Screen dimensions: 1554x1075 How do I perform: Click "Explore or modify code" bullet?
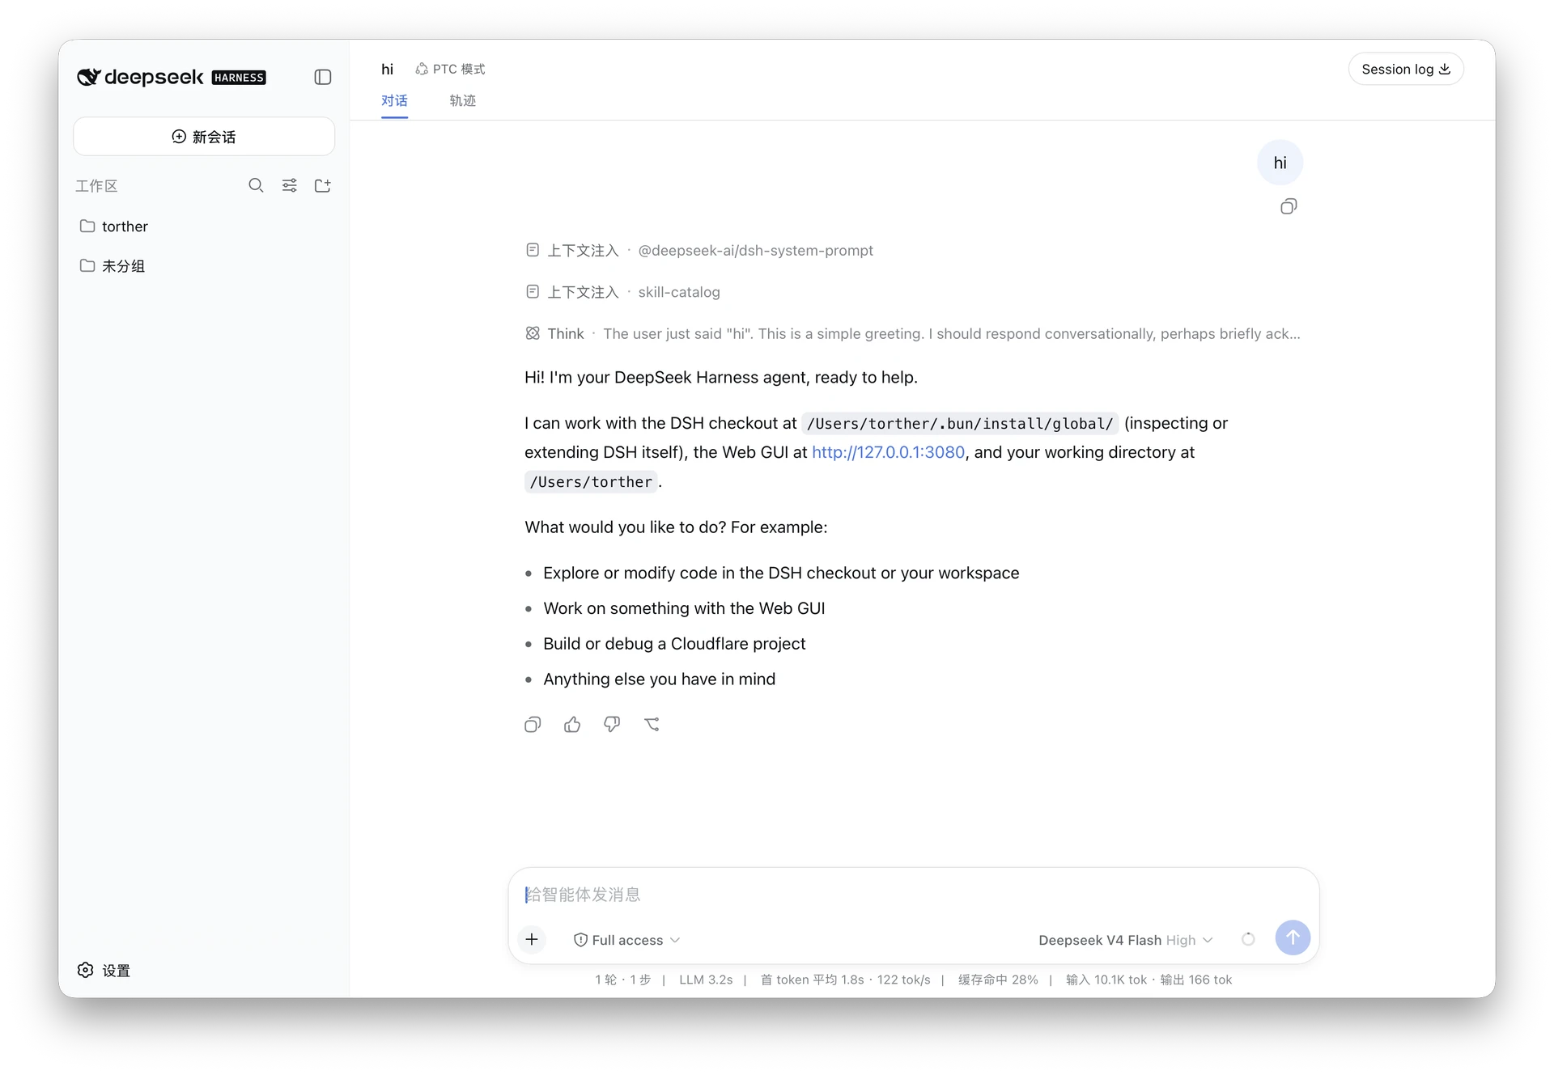[x=781, y=573]
